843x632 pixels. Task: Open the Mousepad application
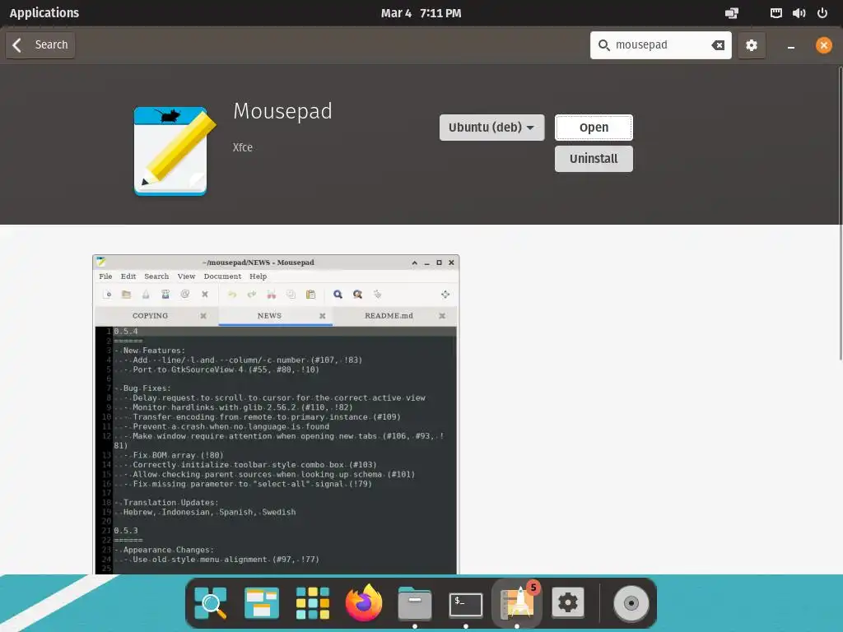(x=594, y=128)
